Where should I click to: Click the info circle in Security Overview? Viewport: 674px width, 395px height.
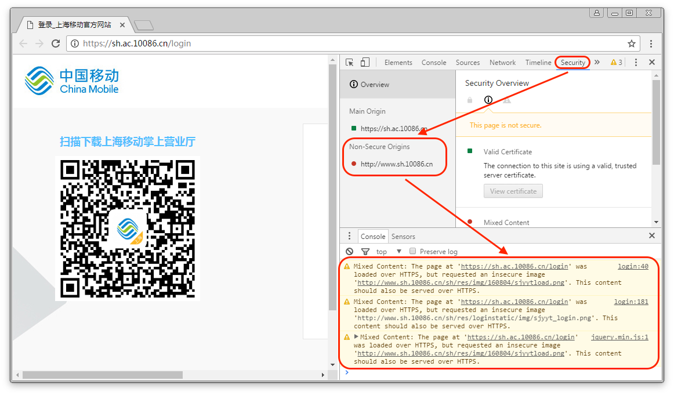[488, 100]
